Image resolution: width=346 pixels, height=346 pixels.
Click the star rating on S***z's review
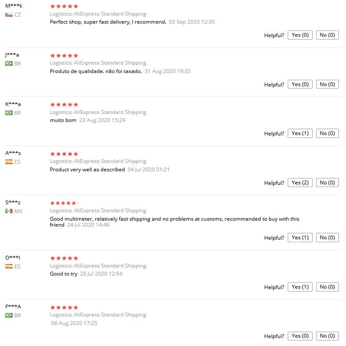[x=63, y=203]
